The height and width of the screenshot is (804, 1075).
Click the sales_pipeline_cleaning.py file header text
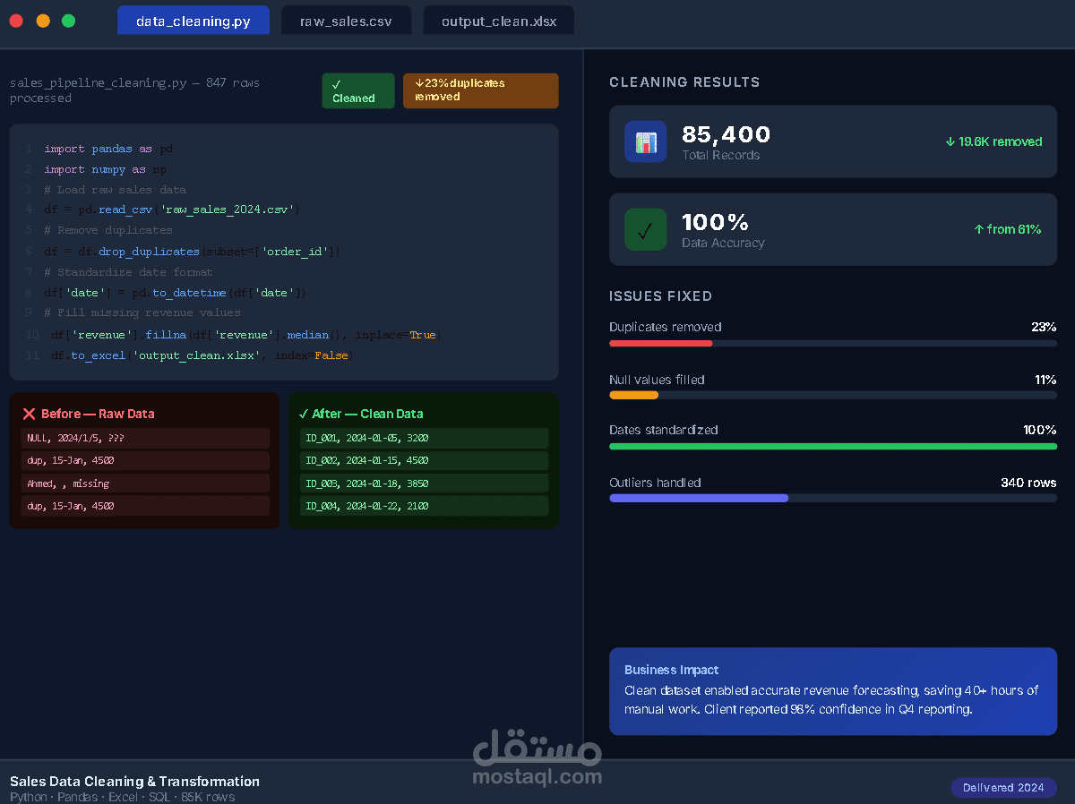coord(134,90)
